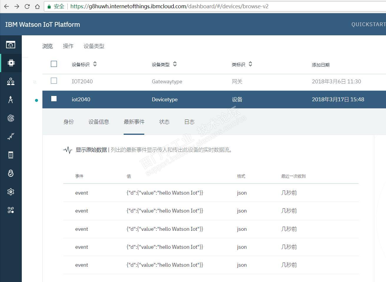
Task: Open the Devices chip icon in sidebar
Action: tap(11, 63)
